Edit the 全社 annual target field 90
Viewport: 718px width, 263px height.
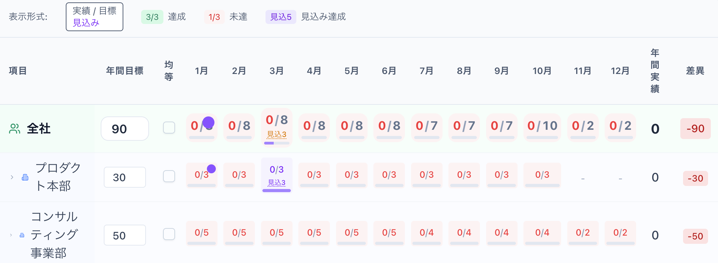tap(125, 129)
